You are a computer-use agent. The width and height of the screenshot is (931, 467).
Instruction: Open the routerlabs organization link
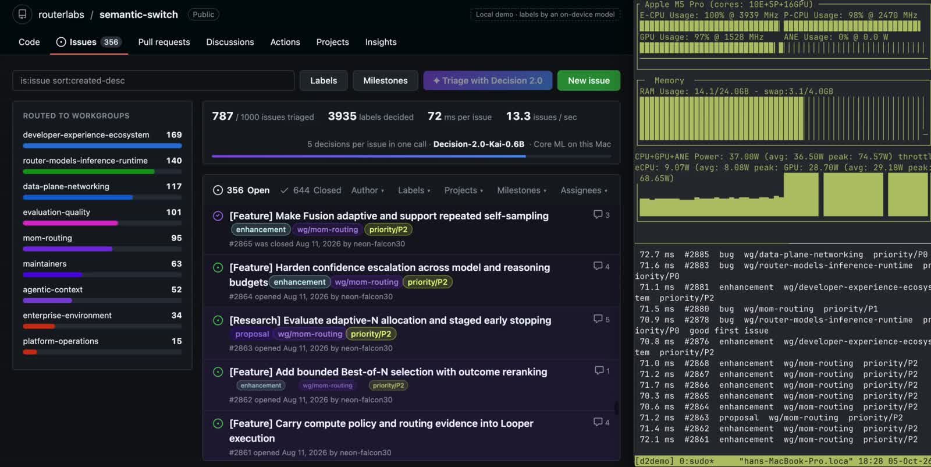61,15
